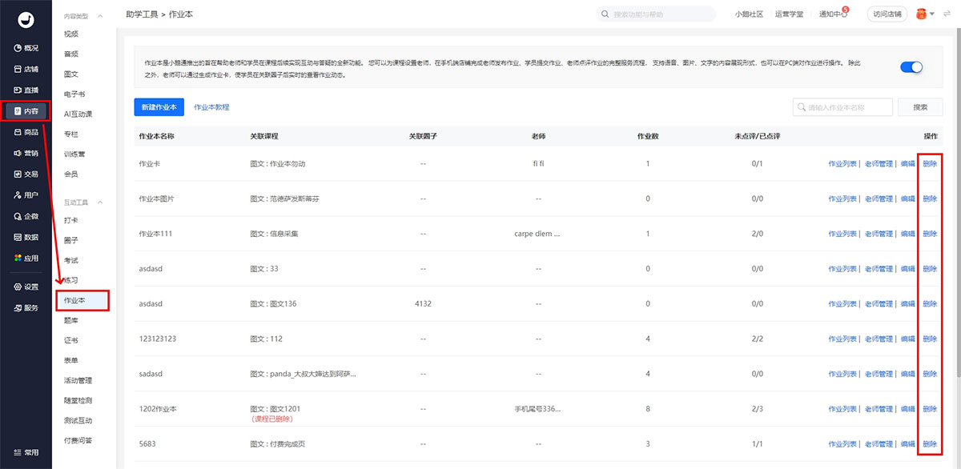Viewport: 961px width, 469px height.
Task: Toggle the 作业本 feature switch off
Action: click(911, 68)
